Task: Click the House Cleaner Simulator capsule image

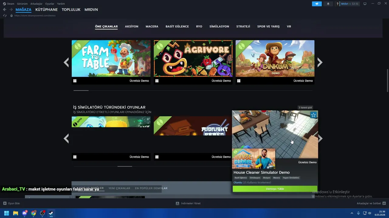Action: pos(253,158)
